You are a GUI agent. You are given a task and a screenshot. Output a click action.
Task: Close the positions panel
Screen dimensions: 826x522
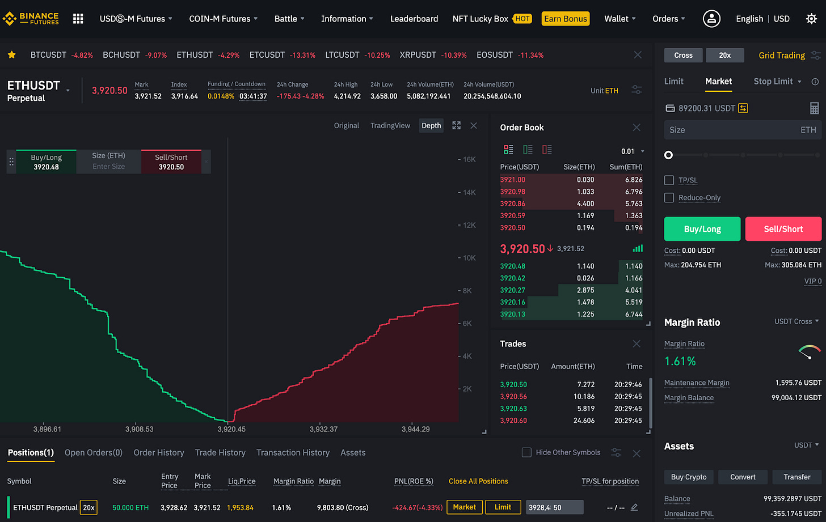637,453
